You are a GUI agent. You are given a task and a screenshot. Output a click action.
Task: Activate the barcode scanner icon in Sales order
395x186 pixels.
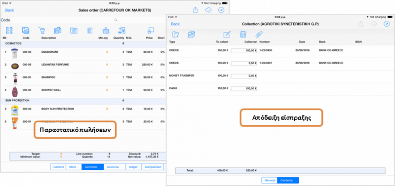pos(122,31)
